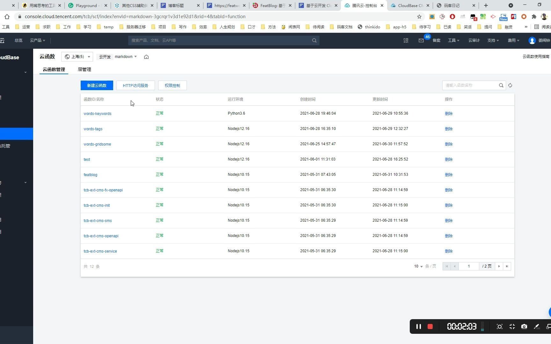Change the 10 items per page selector
This screenshot has height=344, width=551.
point(418,266)
